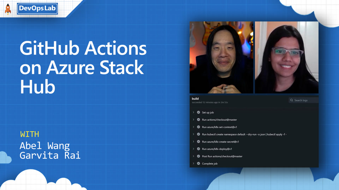Expand the Complete job step

(x=194, y=164)
